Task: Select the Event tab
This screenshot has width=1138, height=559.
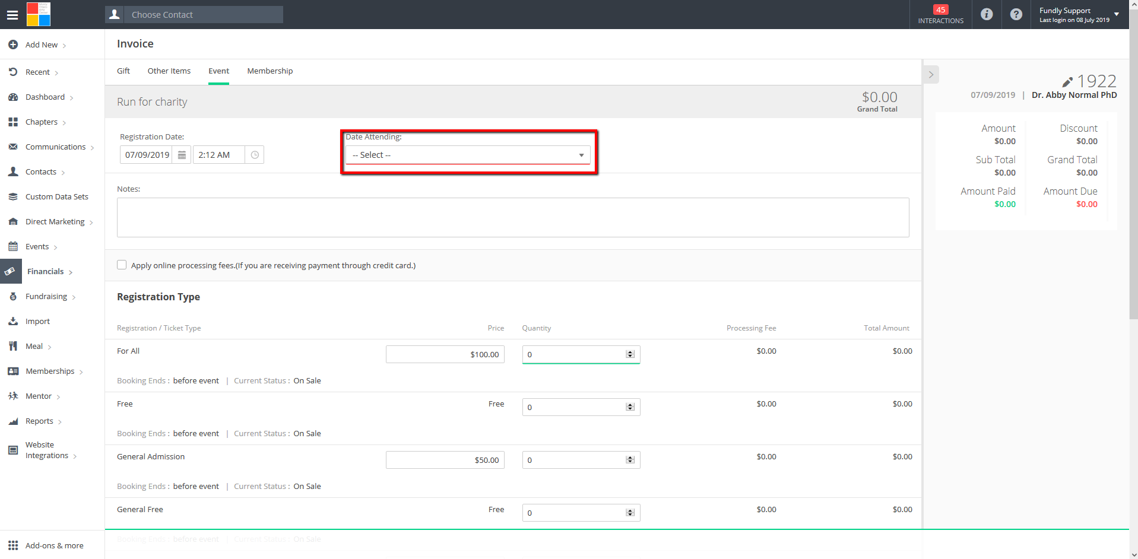Action: pyautogui.click(x=218, y=71)
